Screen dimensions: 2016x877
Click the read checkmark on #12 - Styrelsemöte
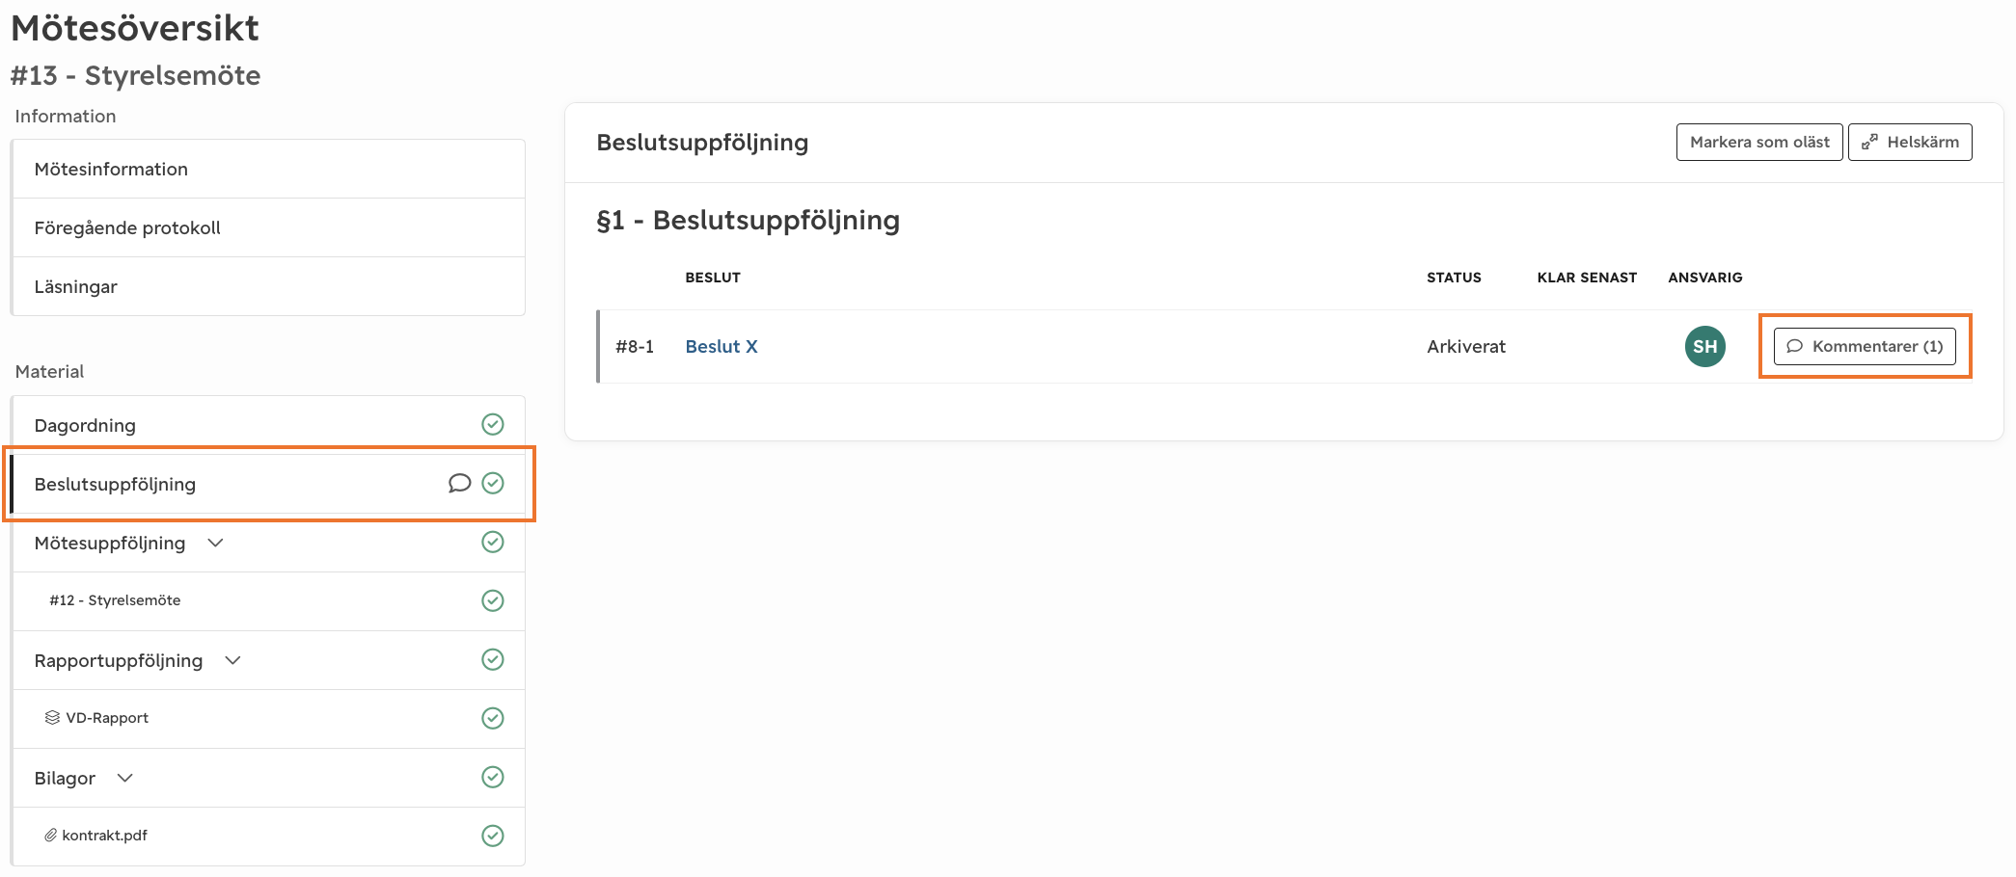[493, 600]
